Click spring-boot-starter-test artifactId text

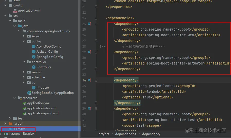[x=171, y=120]
